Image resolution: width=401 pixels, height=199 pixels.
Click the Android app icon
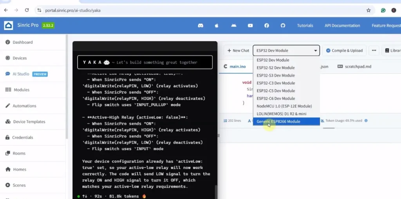click(234, 25)
